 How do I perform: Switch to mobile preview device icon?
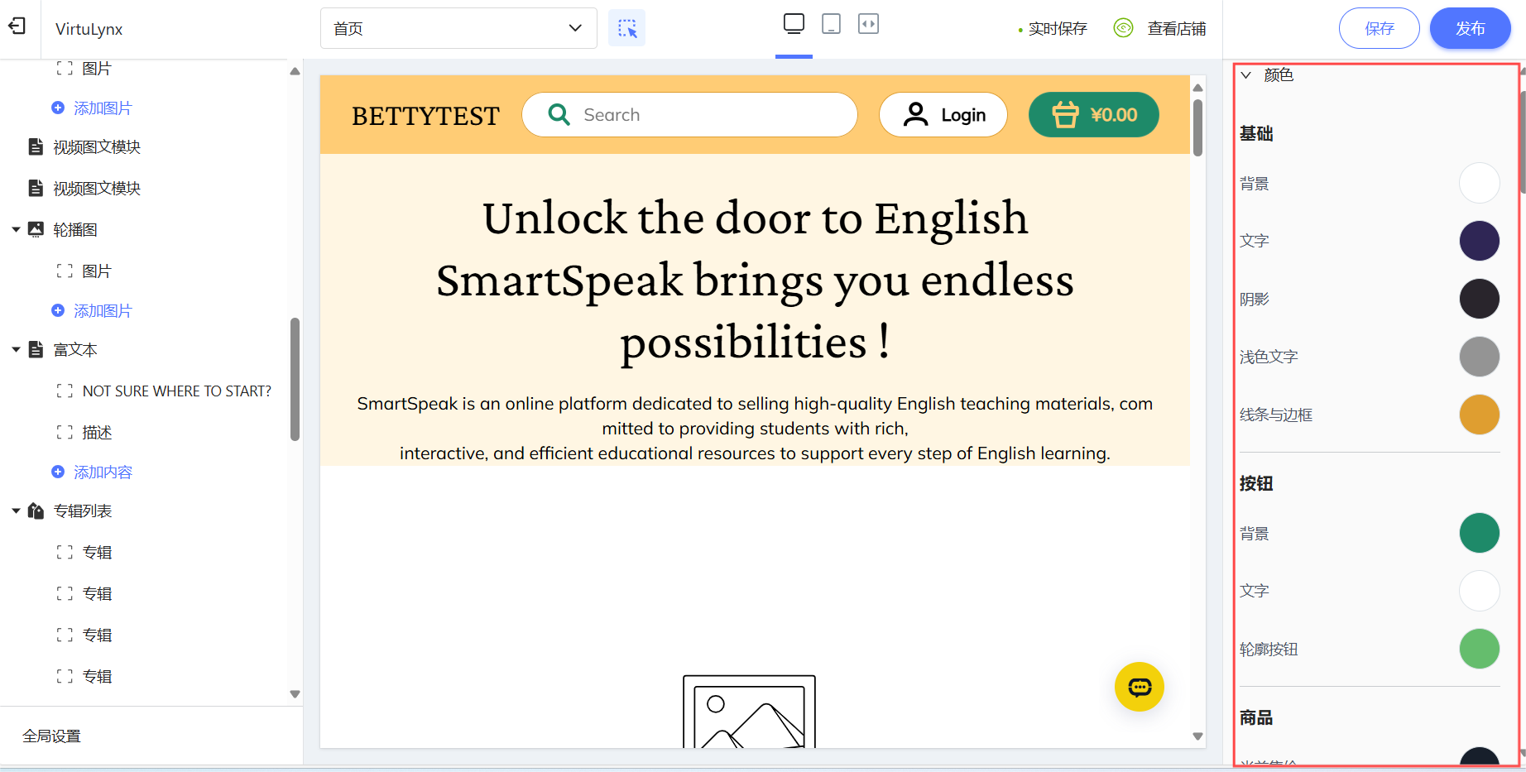pyautogui.click(x=831, y=24)
